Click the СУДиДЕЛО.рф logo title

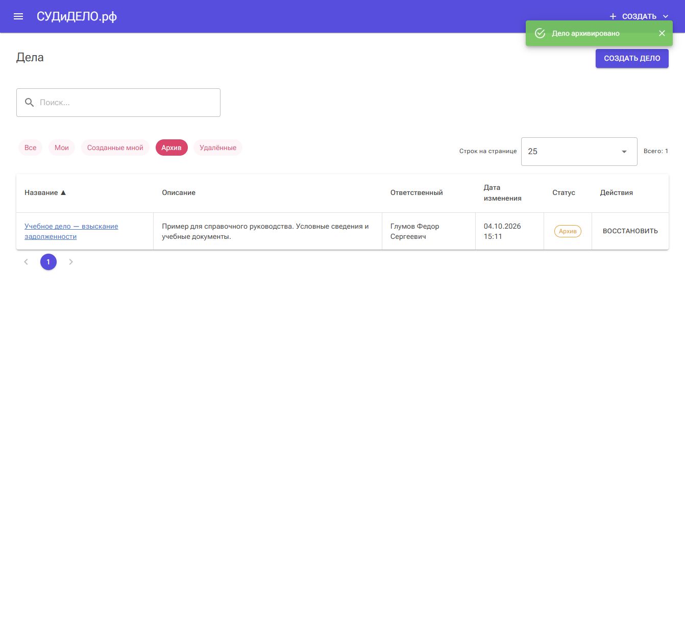pyautogui.click(x=77, y=16)
